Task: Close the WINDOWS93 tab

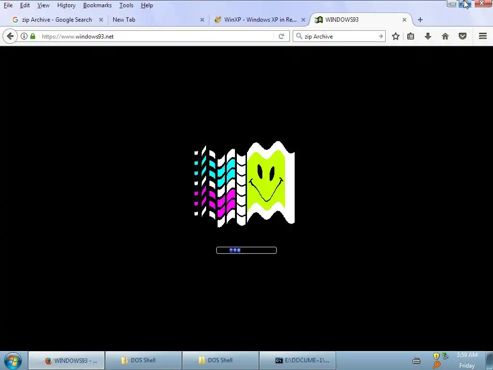Action: (404, 20)
